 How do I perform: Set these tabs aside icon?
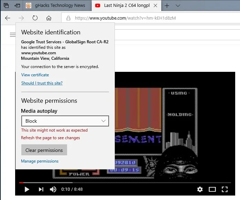(x=17, y=5)
